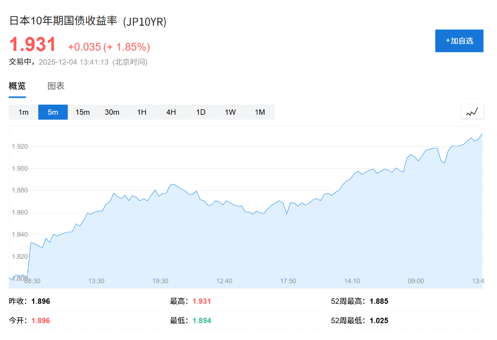Click the JP10YR title link
The image size is (497, 340).
tap(86, 21)
